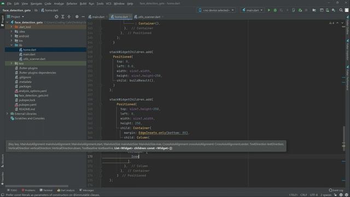Open the Terminal tool window

[46, 190]
